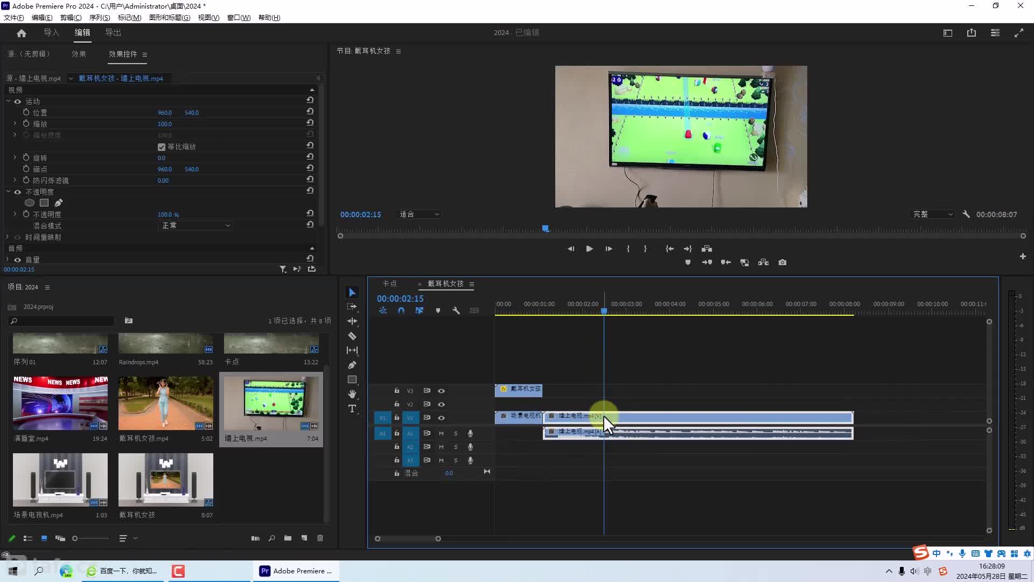Viewport: 1034px width, 582px height.
Task: Click the Home icon
Action: (22, 33)
